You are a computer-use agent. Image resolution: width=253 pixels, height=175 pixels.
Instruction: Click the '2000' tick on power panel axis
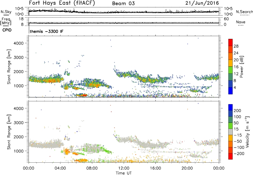click(x=19, y=71)
